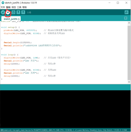131x132 pixels.
Task: Save sketch using down-arrow icon
Action: tap(23, 12)
